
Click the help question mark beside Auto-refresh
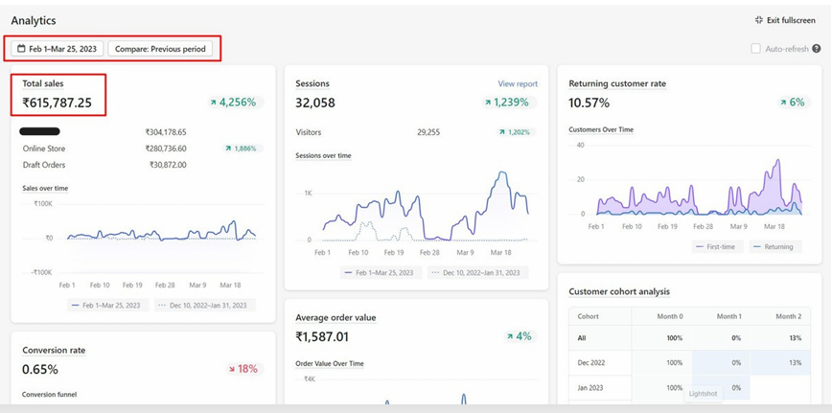(x=817, y=49)
